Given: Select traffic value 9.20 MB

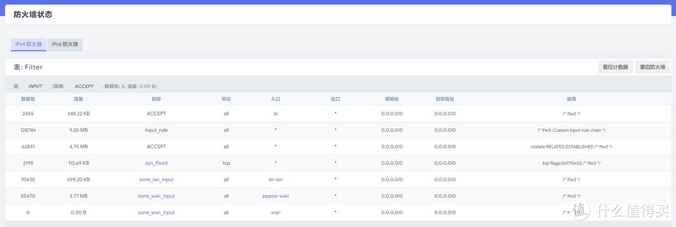Looking at the screenshot, I should (x=78, y=130).
